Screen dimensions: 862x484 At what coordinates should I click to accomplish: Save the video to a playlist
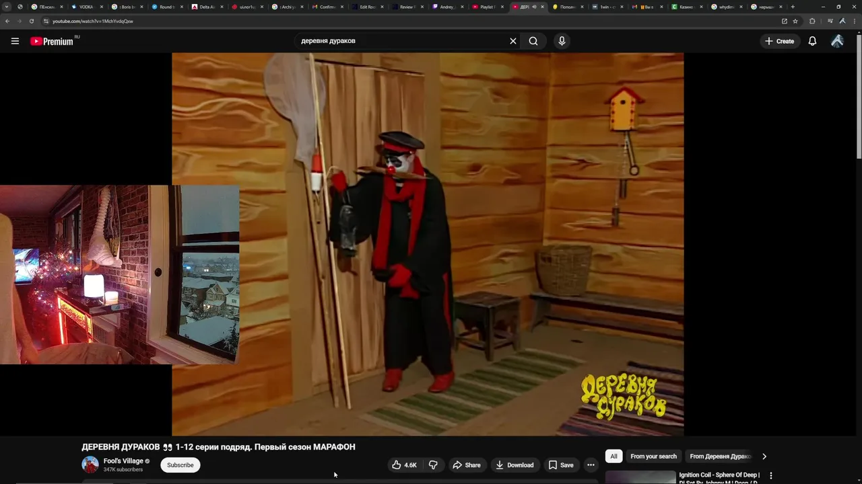click(561, 465)
